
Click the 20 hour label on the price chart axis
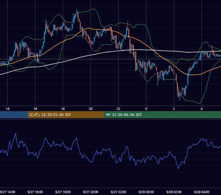91,109
